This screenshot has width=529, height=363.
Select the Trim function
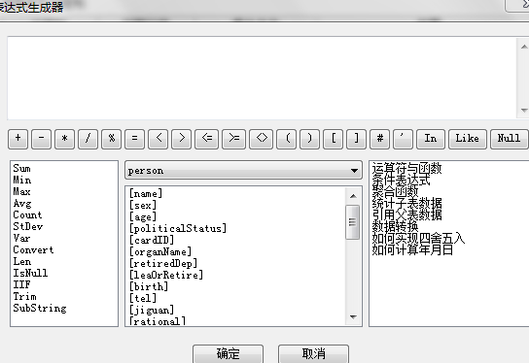(25, 296)
